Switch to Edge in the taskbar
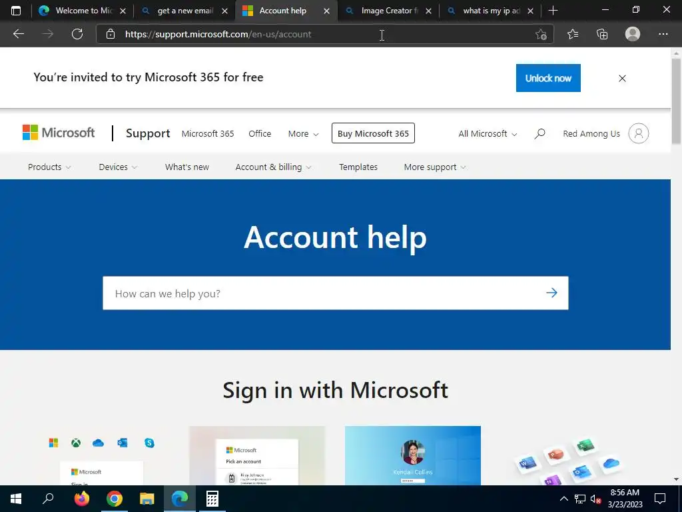The image size is (682, 512). (180, 499)
